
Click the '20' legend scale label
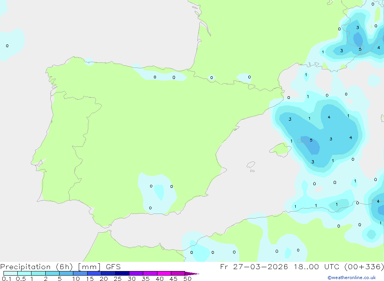point(104,279)
